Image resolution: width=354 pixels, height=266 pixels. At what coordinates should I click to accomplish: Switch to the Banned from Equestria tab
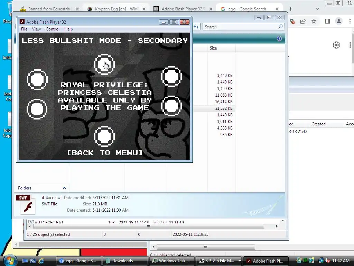(x=49, y=9)
